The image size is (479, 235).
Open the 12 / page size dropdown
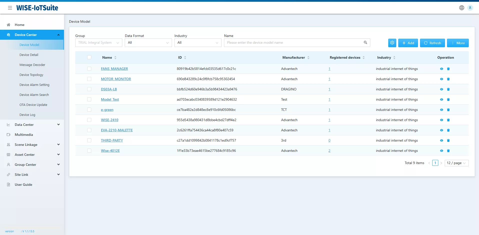coord(456,163)
